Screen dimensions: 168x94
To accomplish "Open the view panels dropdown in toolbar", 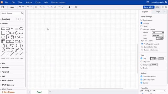I will (x=3, y=7).
